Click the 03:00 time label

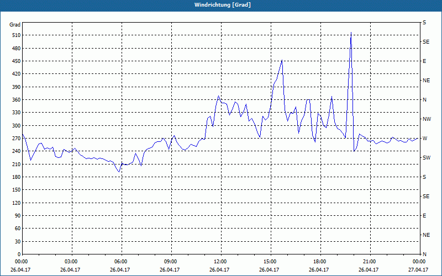[x=71, y=261]
